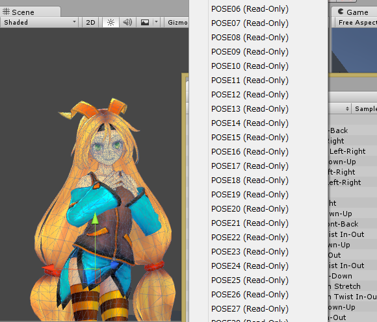Image resolution: width=377 pixels, height=322 pixels.
Task: Open the Shaded draw mode dropdown
Action: tap(39, 23)
